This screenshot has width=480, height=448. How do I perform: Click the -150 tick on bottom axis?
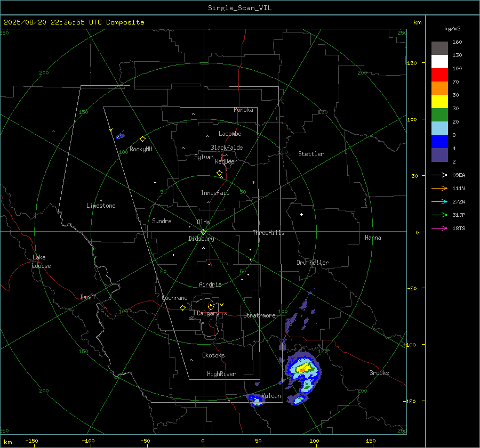coord(31,441)
